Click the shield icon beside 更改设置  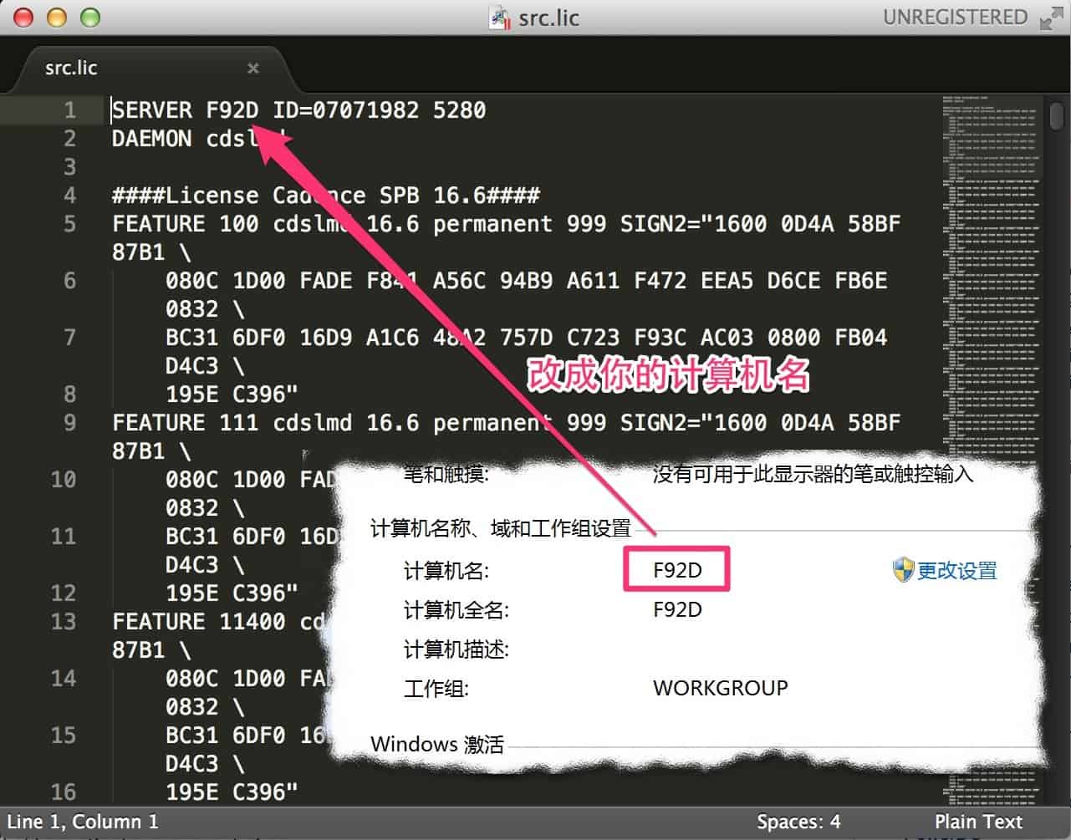pos(903,570)
